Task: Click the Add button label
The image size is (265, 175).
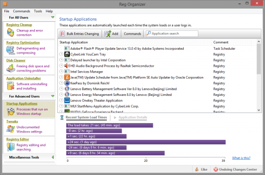Action: [115, 34]
